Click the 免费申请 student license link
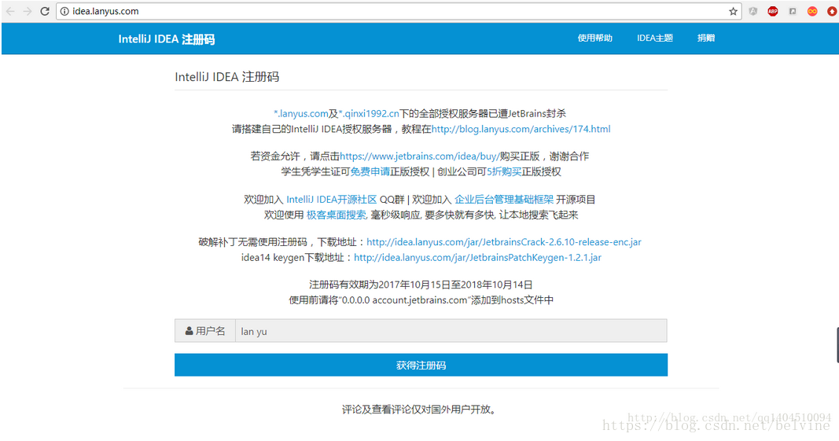 click(370, 172)
